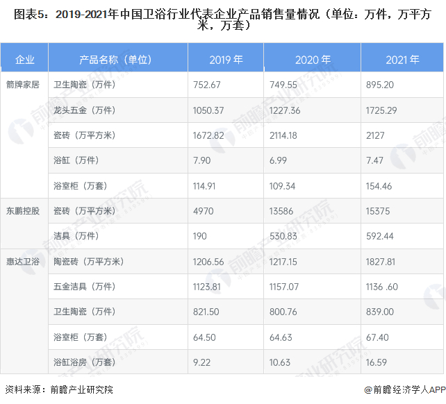The width and height of the screenshot is (446, 404).
Task: Select the value 1206.56
Action: 208,262
